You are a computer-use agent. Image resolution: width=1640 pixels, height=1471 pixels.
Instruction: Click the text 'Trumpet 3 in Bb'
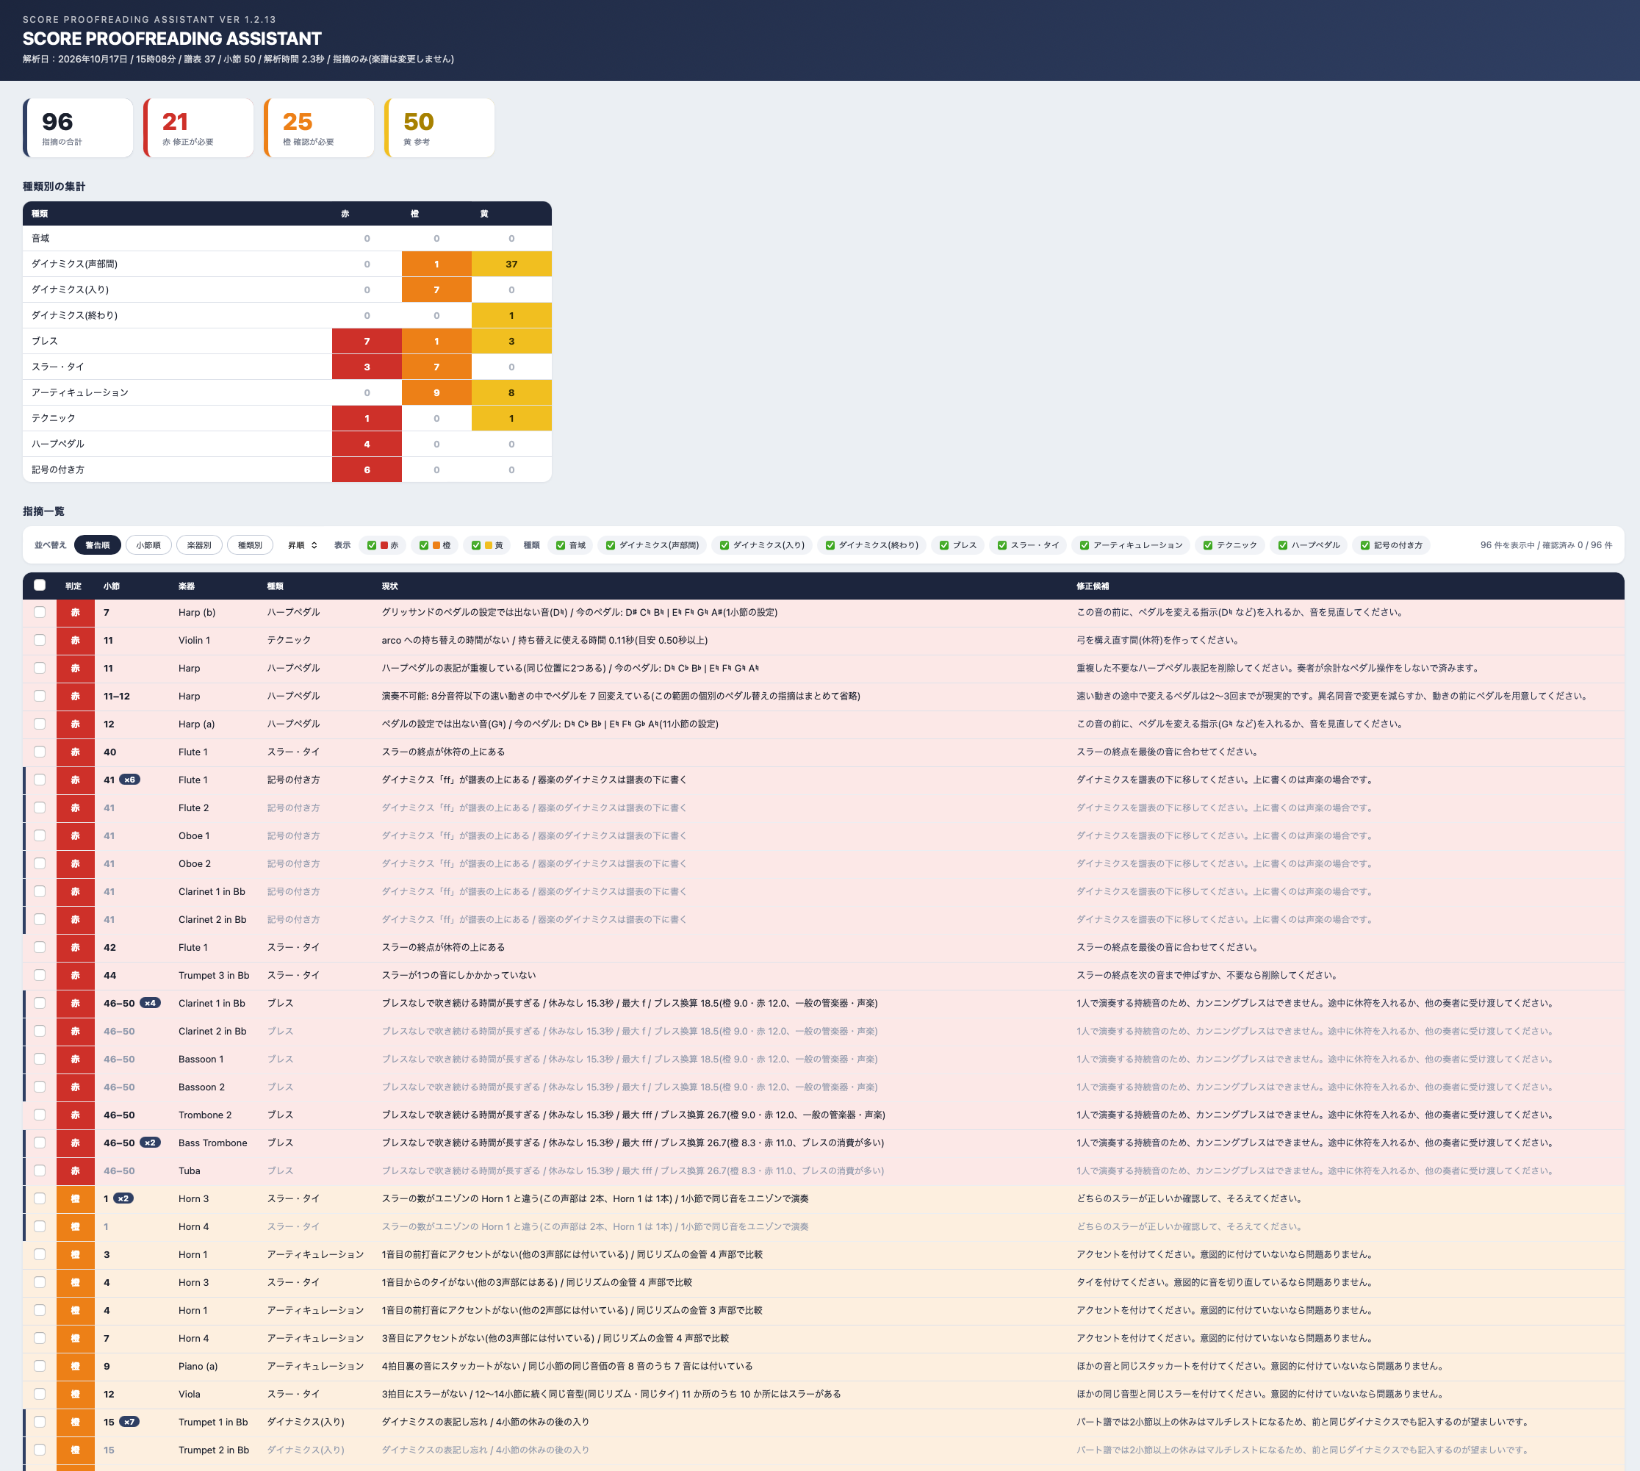215,976
